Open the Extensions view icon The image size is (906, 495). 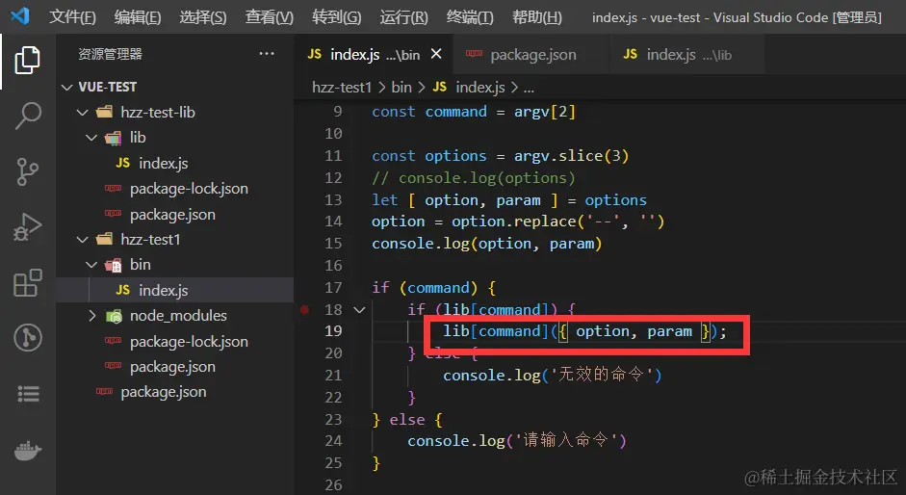tap(27, 282)
